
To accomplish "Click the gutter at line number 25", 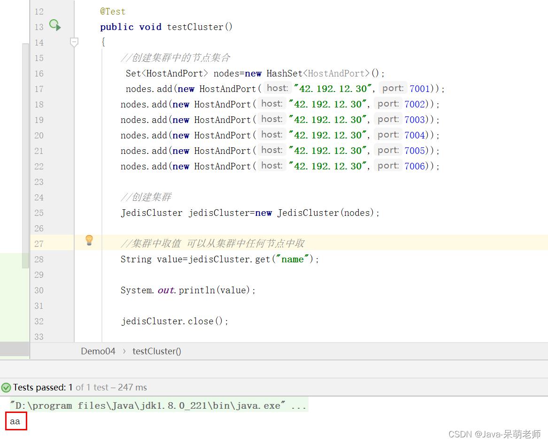I will coord(39,213).
